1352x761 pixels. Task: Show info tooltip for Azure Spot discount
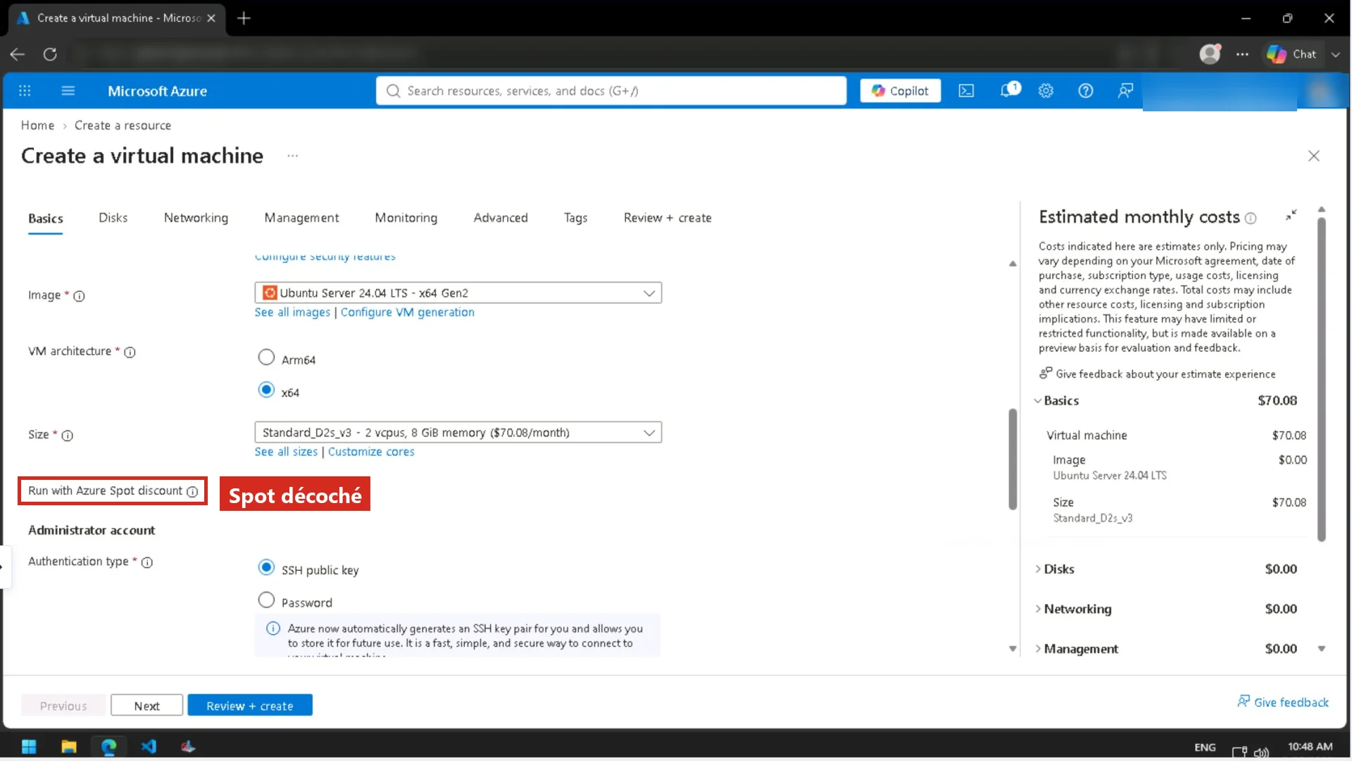[x=192, y=492]
